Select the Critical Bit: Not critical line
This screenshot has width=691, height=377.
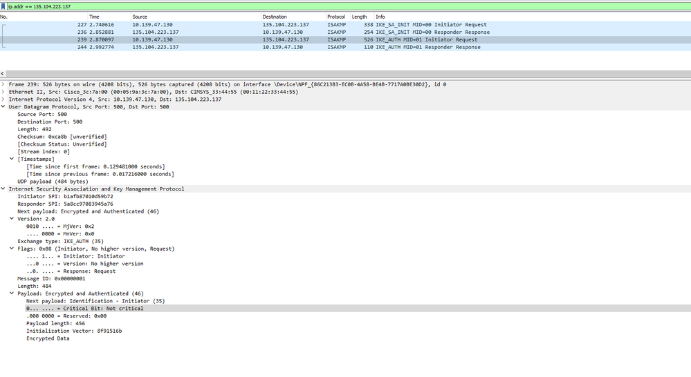coord(84,309)
